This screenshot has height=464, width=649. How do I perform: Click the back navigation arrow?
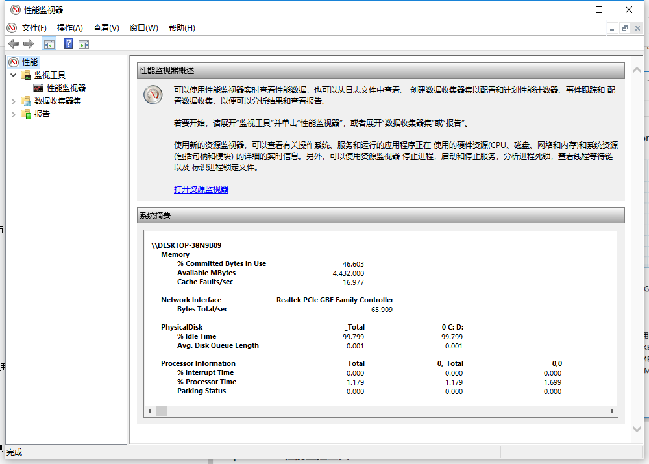14,43
